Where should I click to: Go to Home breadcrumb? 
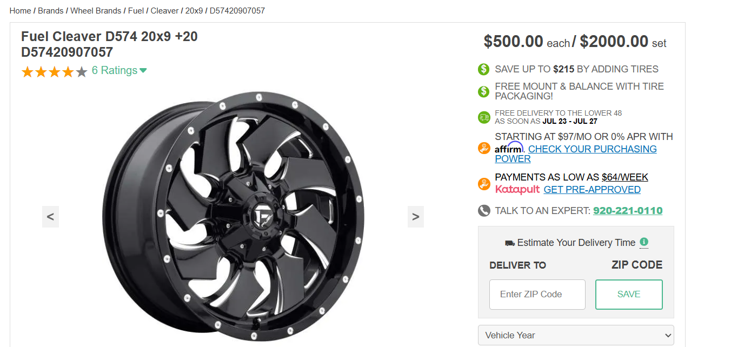pos(20,11)
